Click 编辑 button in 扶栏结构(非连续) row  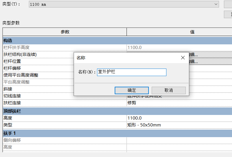click(x=210, y=54)
